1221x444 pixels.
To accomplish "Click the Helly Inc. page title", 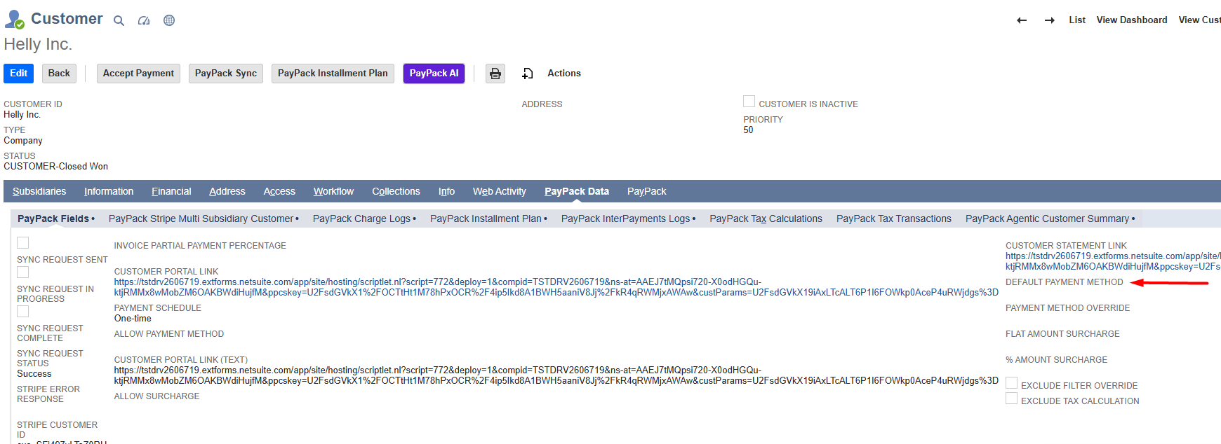I will pyautogui.click(x=38, y=44).
